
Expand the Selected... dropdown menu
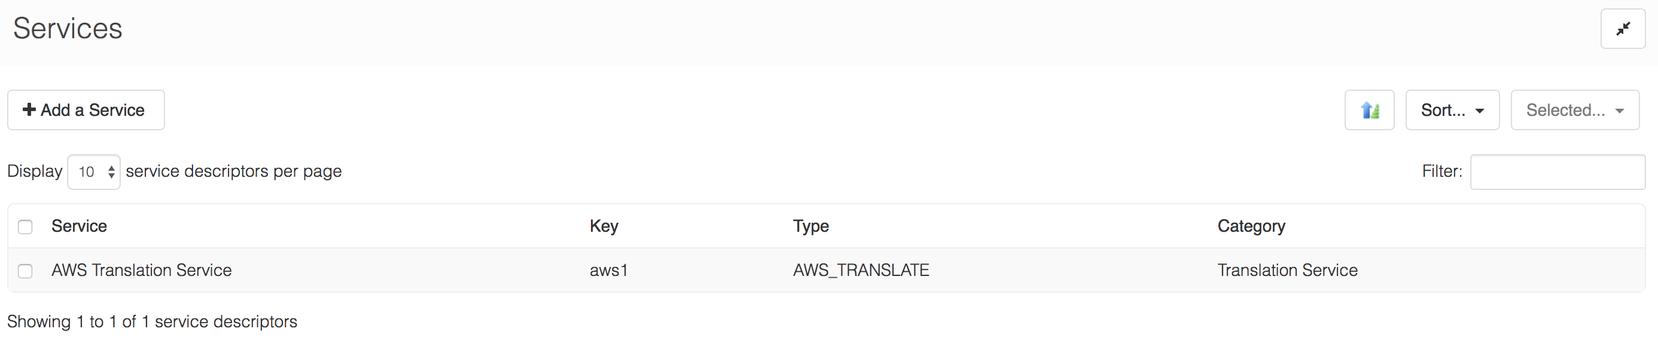pyautogui.click(x=1574, y=111)
